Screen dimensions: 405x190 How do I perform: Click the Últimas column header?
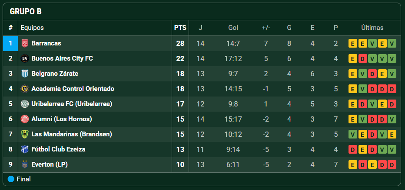[372, 28]
